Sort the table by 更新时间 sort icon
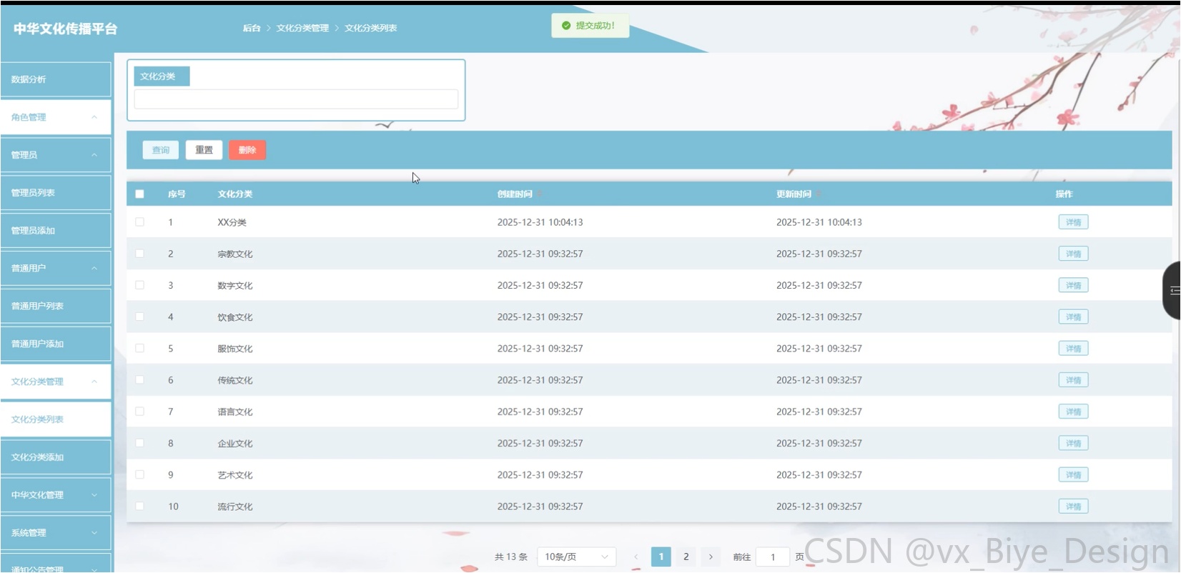 [819, 194]
